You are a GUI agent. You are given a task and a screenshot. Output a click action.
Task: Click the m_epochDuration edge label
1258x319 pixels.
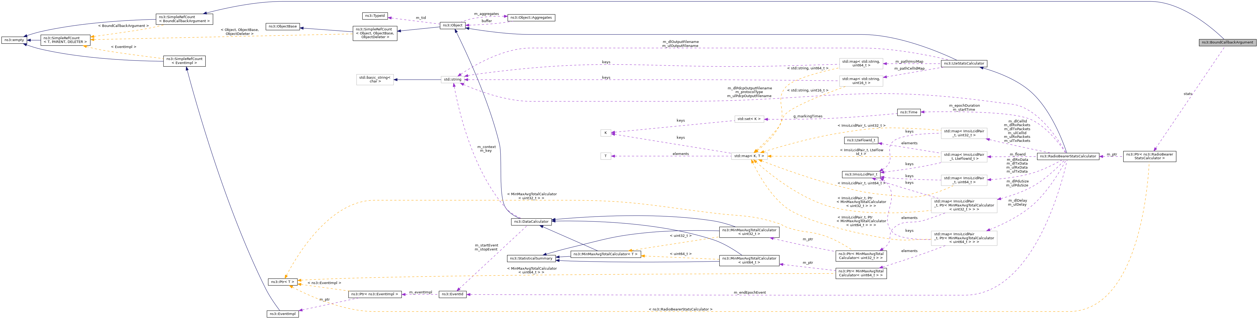point(964,105)
